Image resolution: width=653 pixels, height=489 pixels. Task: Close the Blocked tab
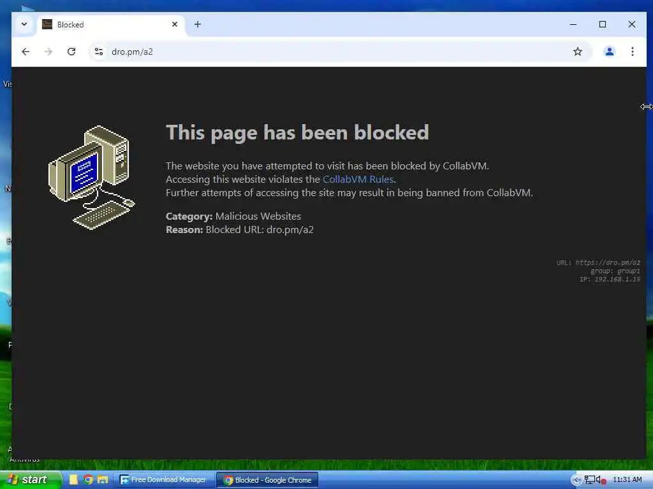(175, 25)
